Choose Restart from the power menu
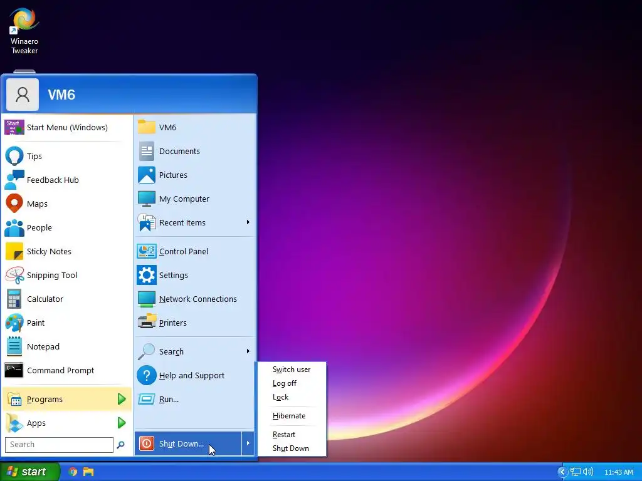 [x=284, y=435]
